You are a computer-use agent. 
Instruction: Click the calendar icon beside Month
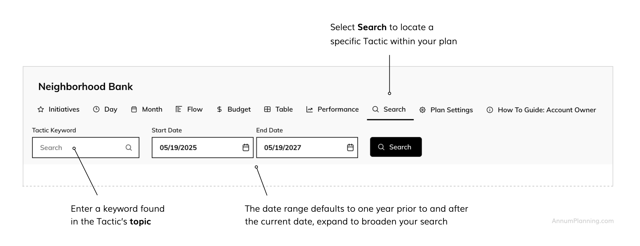[134, 109]
